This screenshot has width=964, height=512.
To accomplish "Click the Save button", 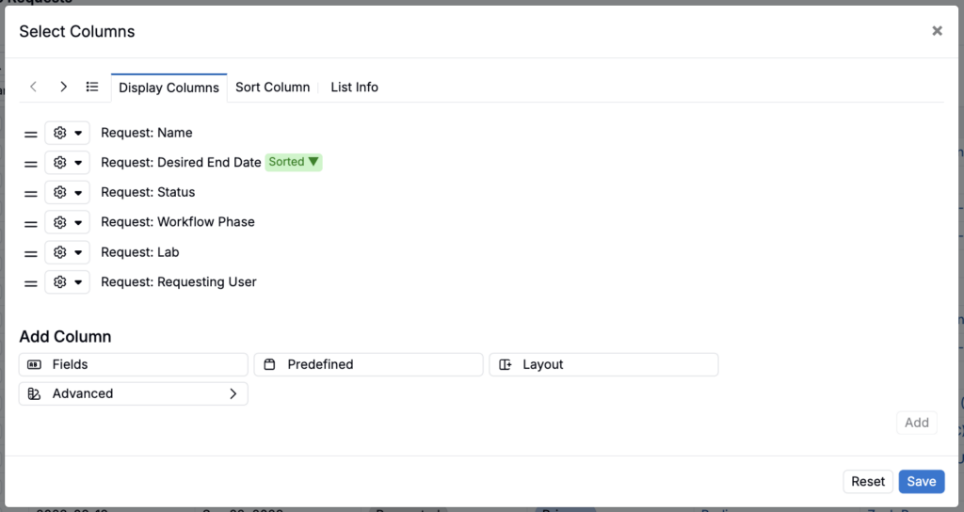I will click(x=921, y=481).
